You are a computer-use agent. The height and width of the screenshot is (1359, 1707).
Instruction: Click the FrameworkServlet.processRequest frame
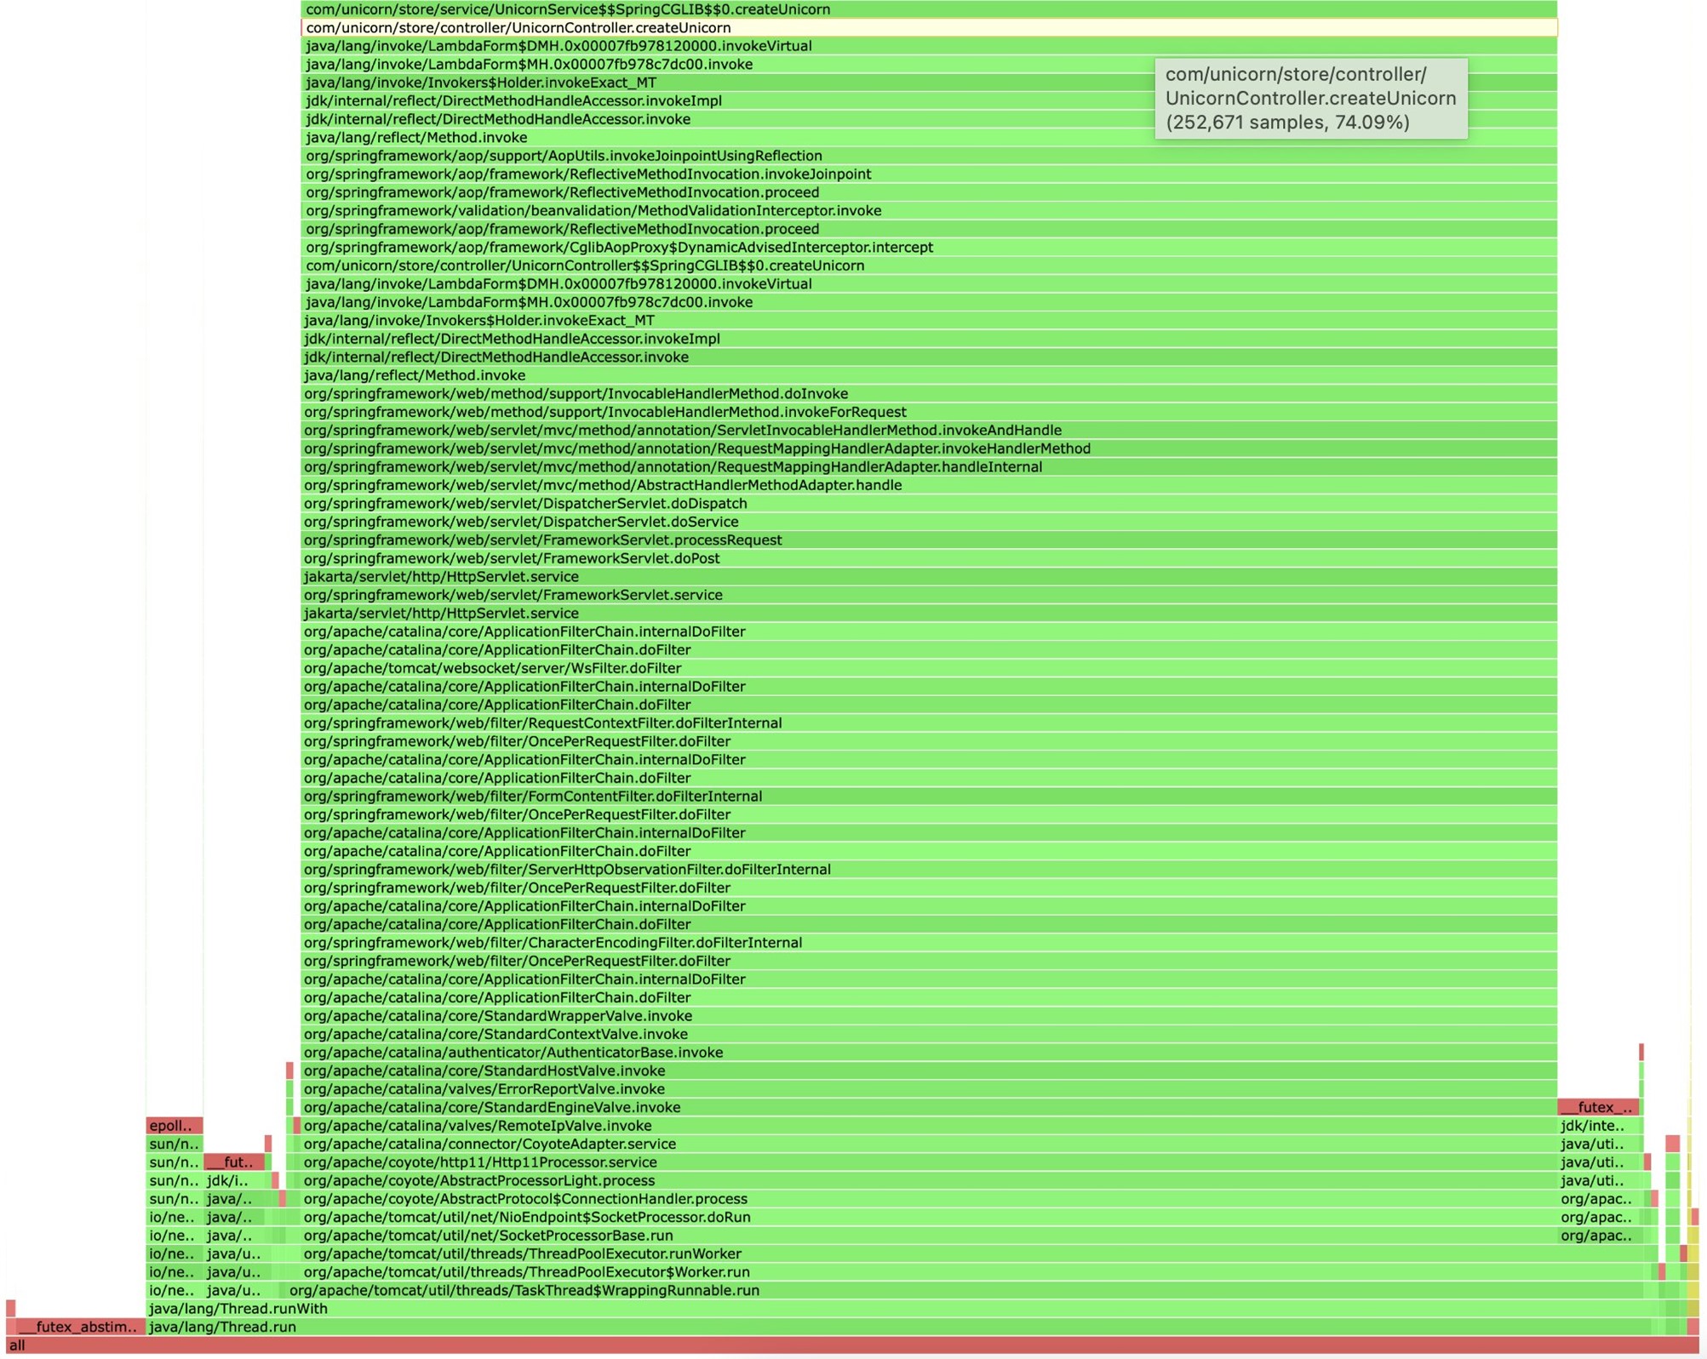[929, 540]
